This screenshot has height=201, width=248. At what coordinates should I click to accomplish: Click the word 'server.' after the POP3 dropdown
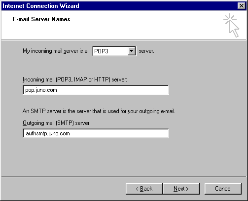point(146,51)
